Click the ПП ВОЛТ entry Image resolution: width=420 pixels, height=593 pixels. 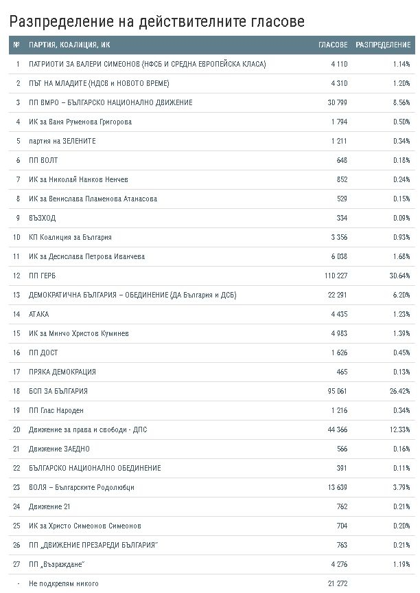43,160
